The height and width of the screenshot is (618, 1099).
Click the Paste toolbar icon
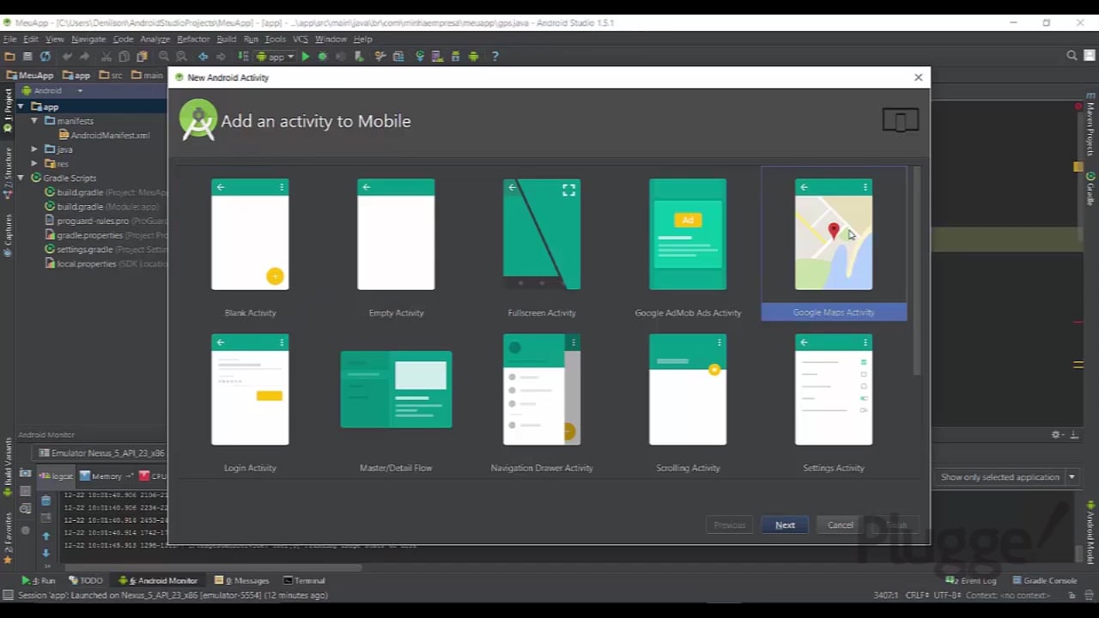(x=142, y=57)
